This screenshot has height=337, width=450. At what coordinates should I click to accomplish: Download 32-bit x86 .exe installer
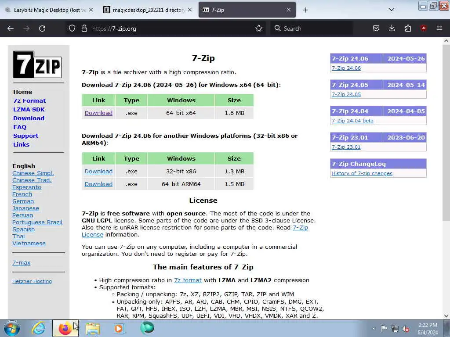click(x=98, y=172)
